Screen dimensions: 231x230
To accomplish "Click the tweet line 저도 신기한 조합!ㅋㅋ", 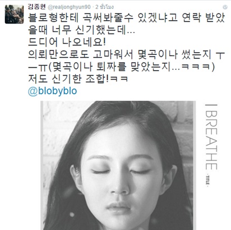I will (78, 79).
